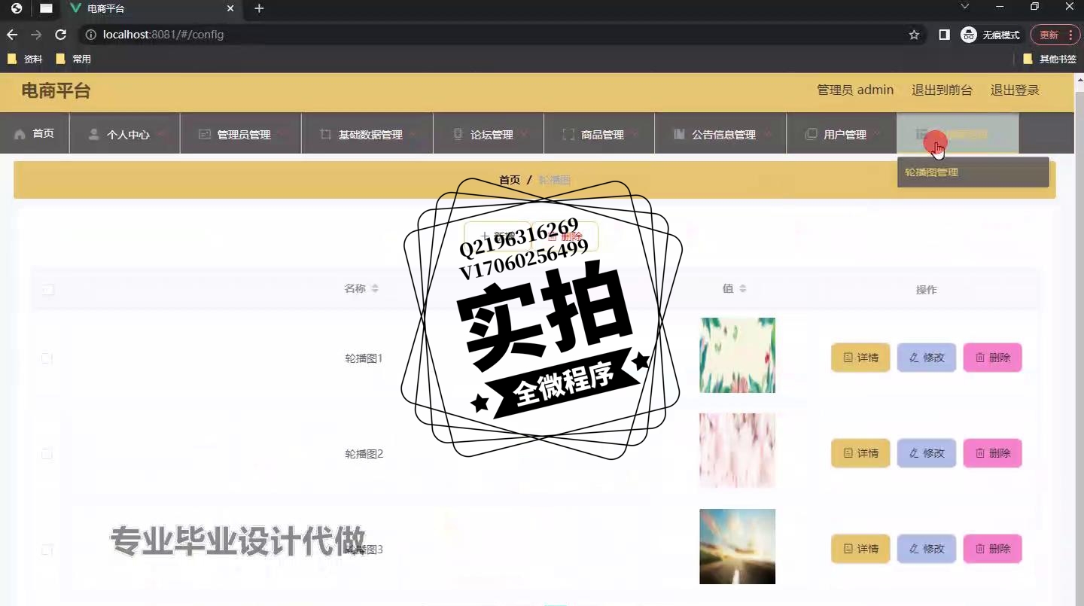This screenshot has height=606, width=1084.
Task: Click the 轮播图3 road image thumbnail
Action: [x=737, y=547]
